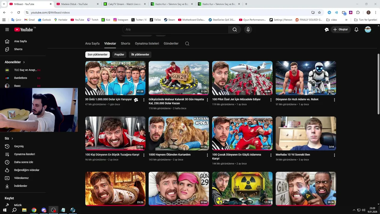Open the sparkle icon left of Oluştur
Screen dimensions: 380x214
pos(327,29)
